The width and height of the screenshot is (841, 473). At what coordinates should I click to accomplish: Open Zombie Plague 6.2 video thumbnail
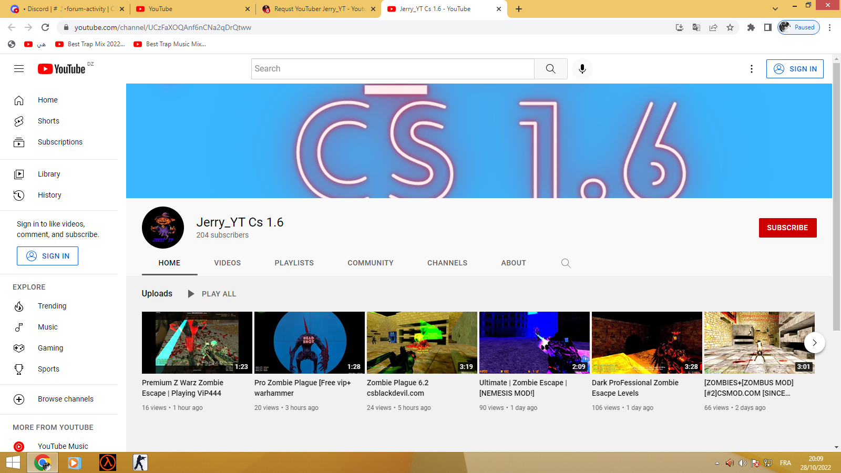pos(422,343)
